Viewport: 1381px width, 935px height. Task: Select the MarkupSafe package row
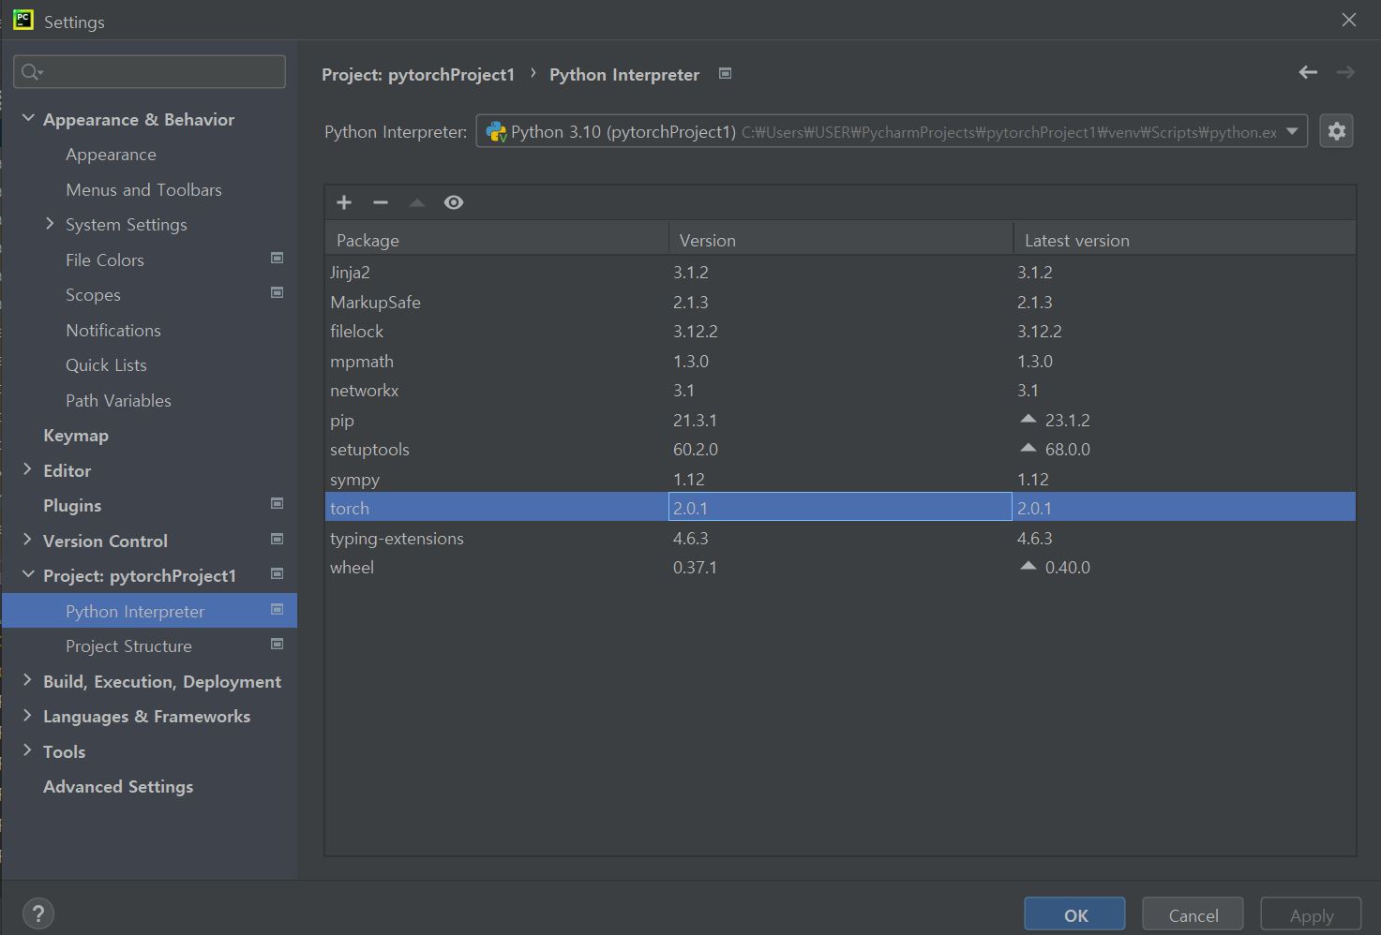(840, 302)
